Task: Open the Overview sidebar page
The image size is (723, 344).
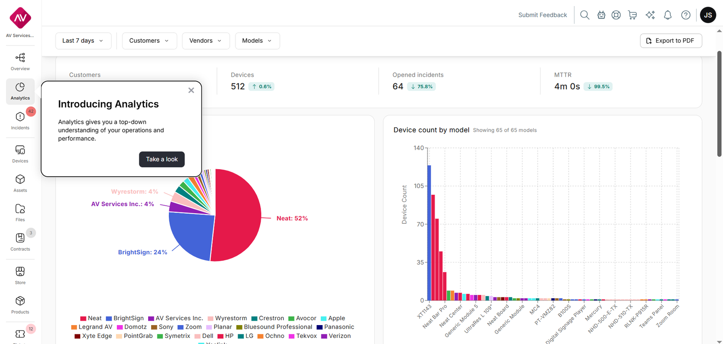Action: pyautogui.click(x=20, y=62)
